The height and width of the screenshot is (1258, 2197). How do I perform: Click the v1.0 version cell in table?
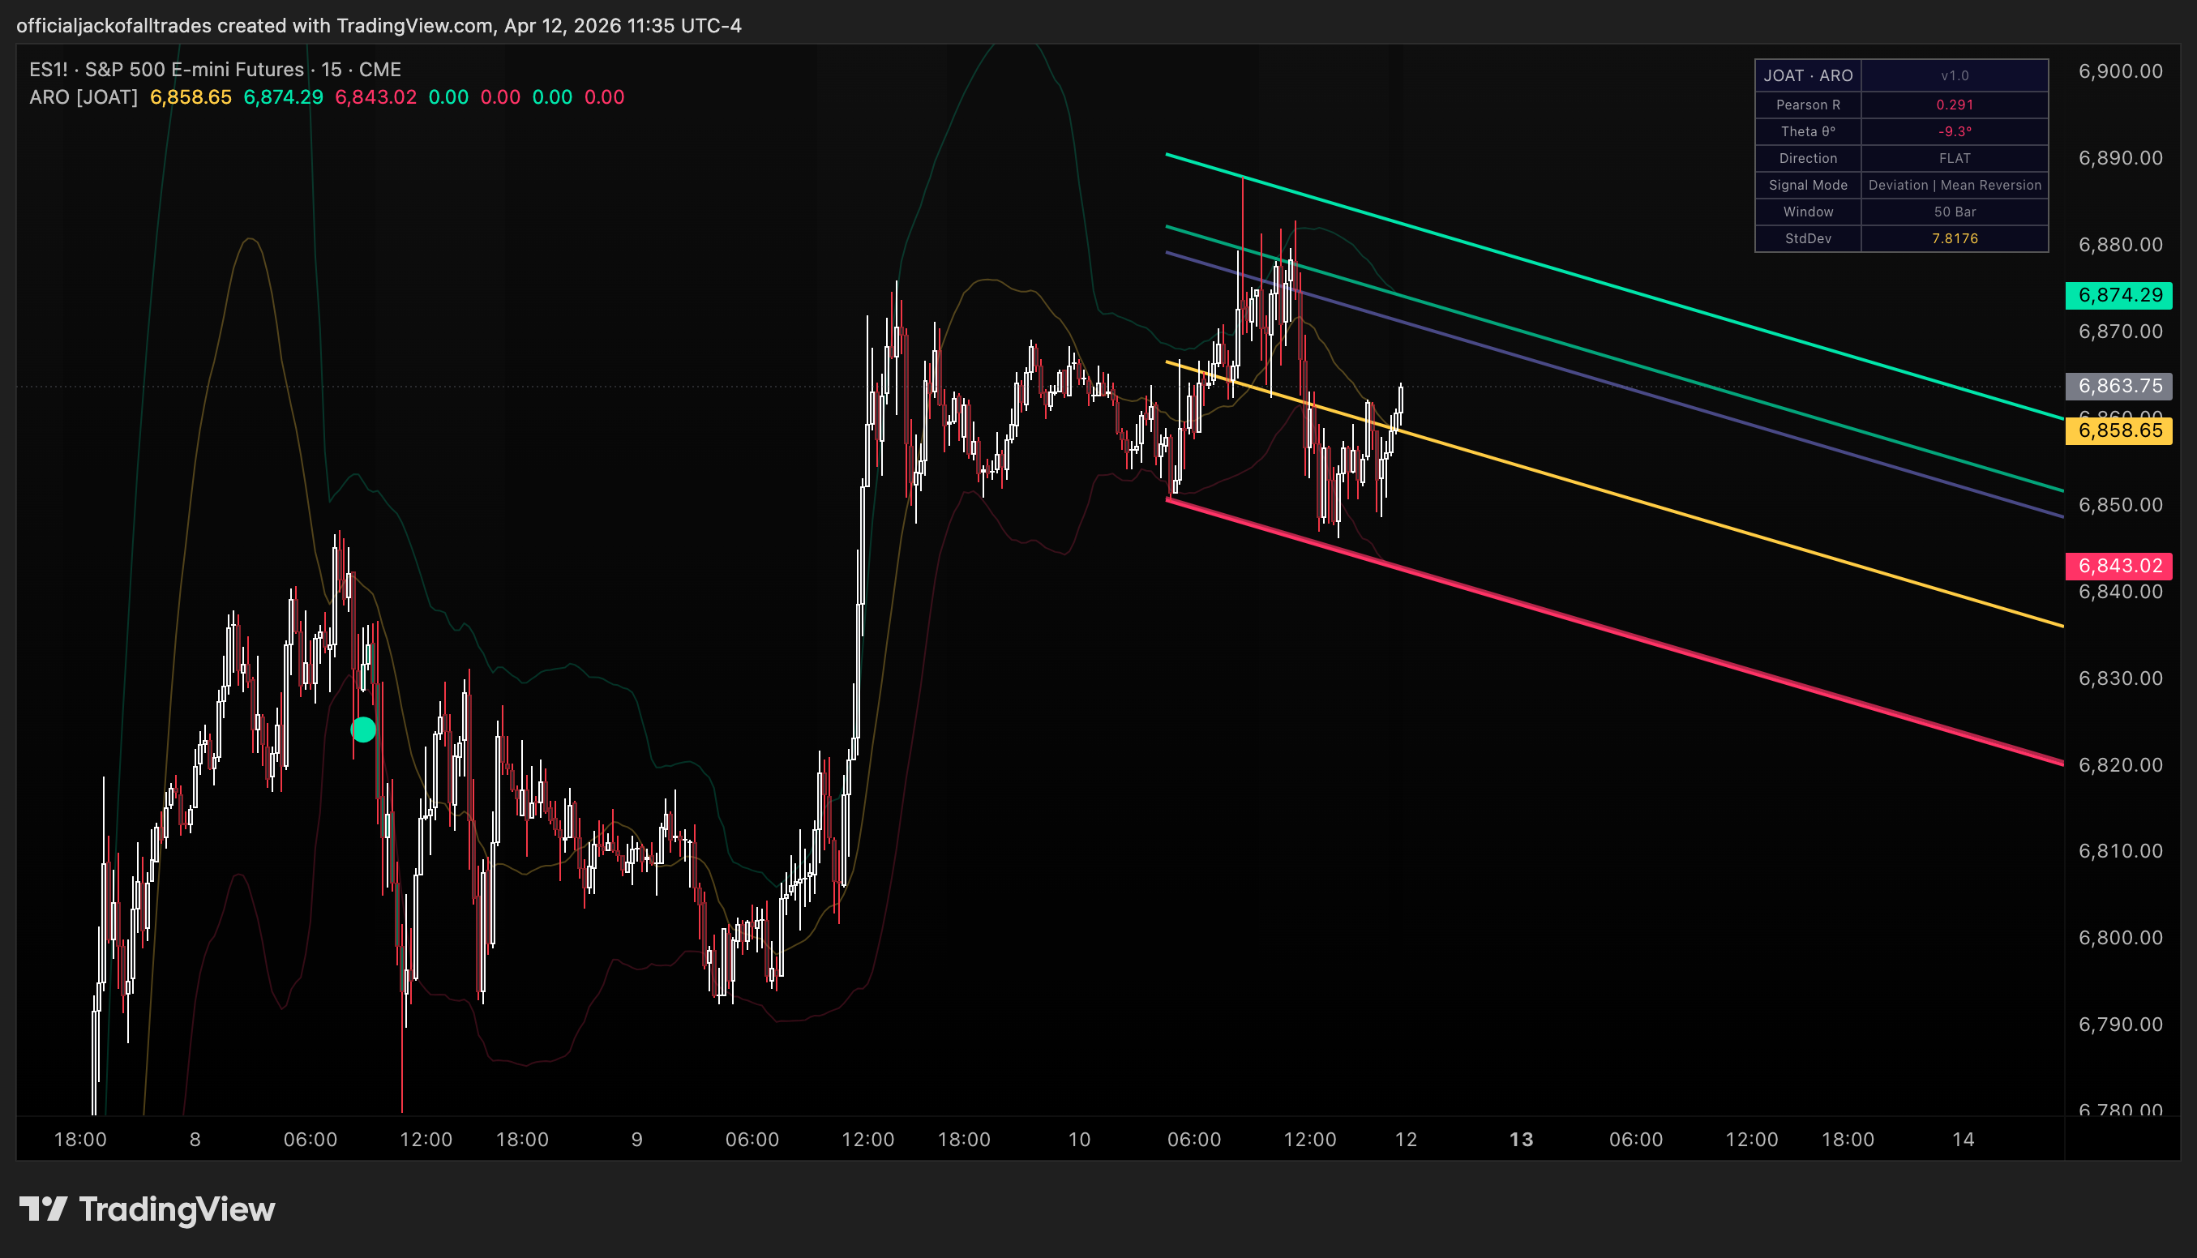click(x=1955, y=75)
